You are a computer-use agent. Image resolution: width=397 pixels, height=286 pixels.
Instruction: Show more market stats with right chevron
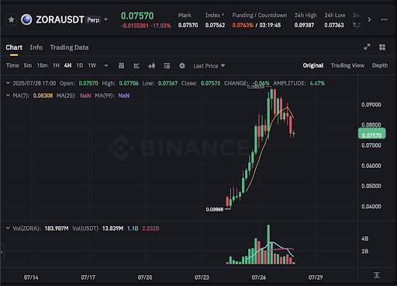pos(369,19)
